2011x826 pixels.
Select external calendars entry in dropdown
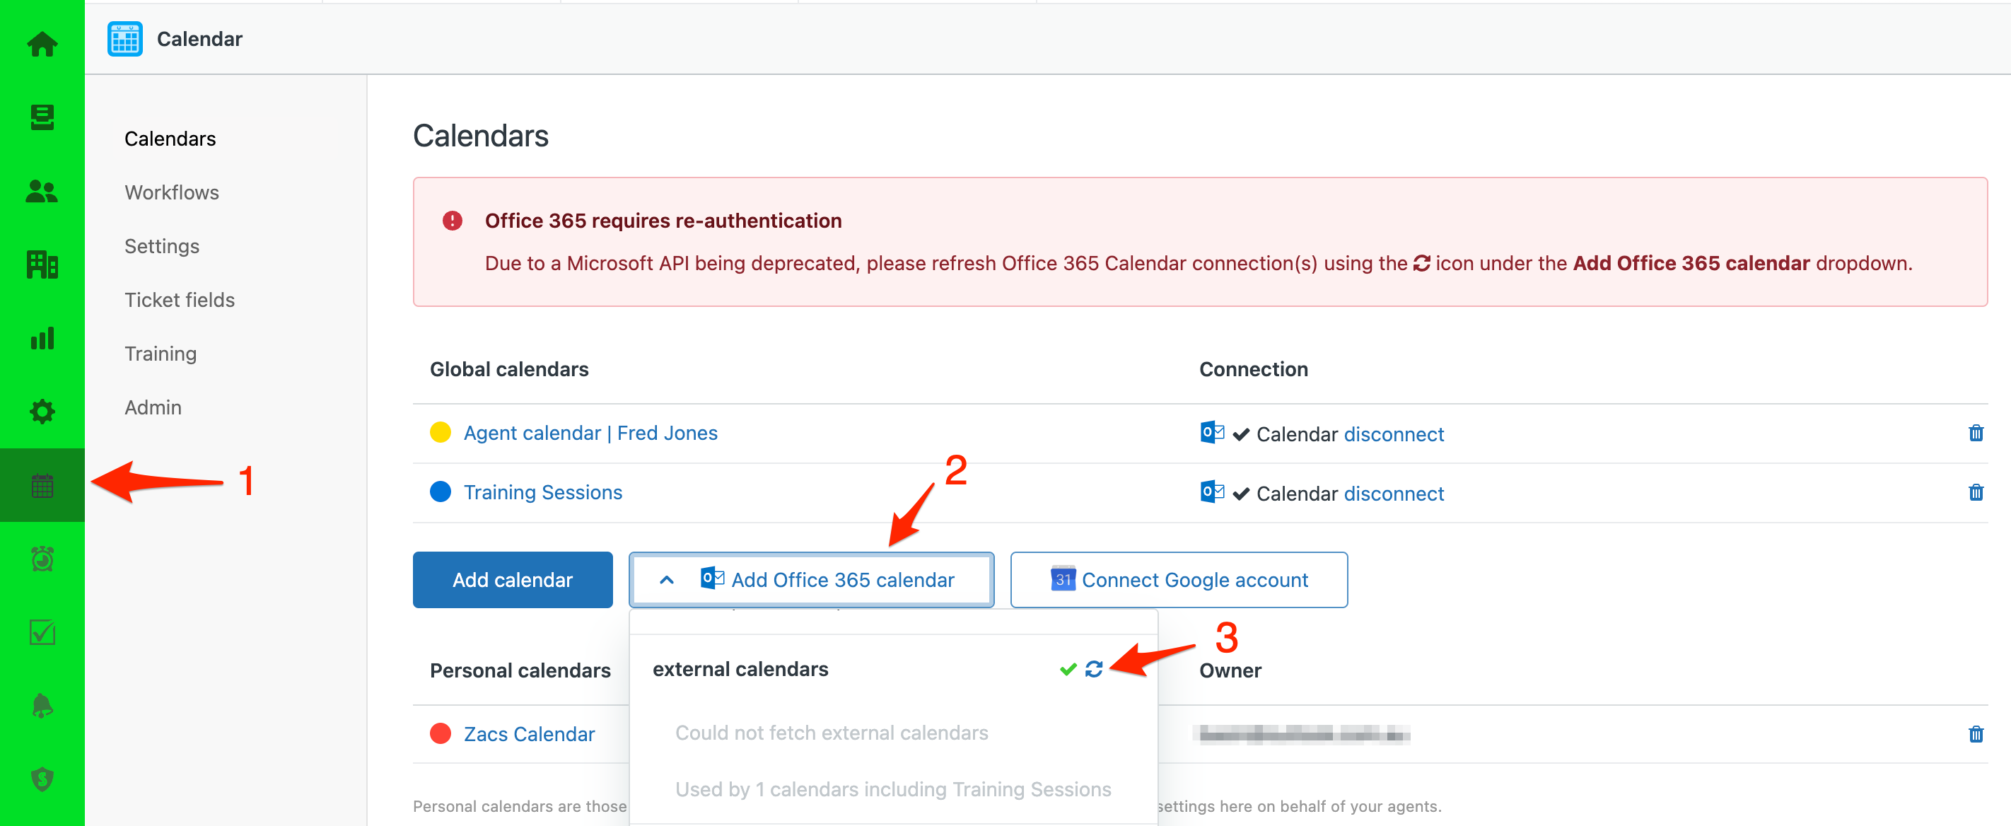740,669
